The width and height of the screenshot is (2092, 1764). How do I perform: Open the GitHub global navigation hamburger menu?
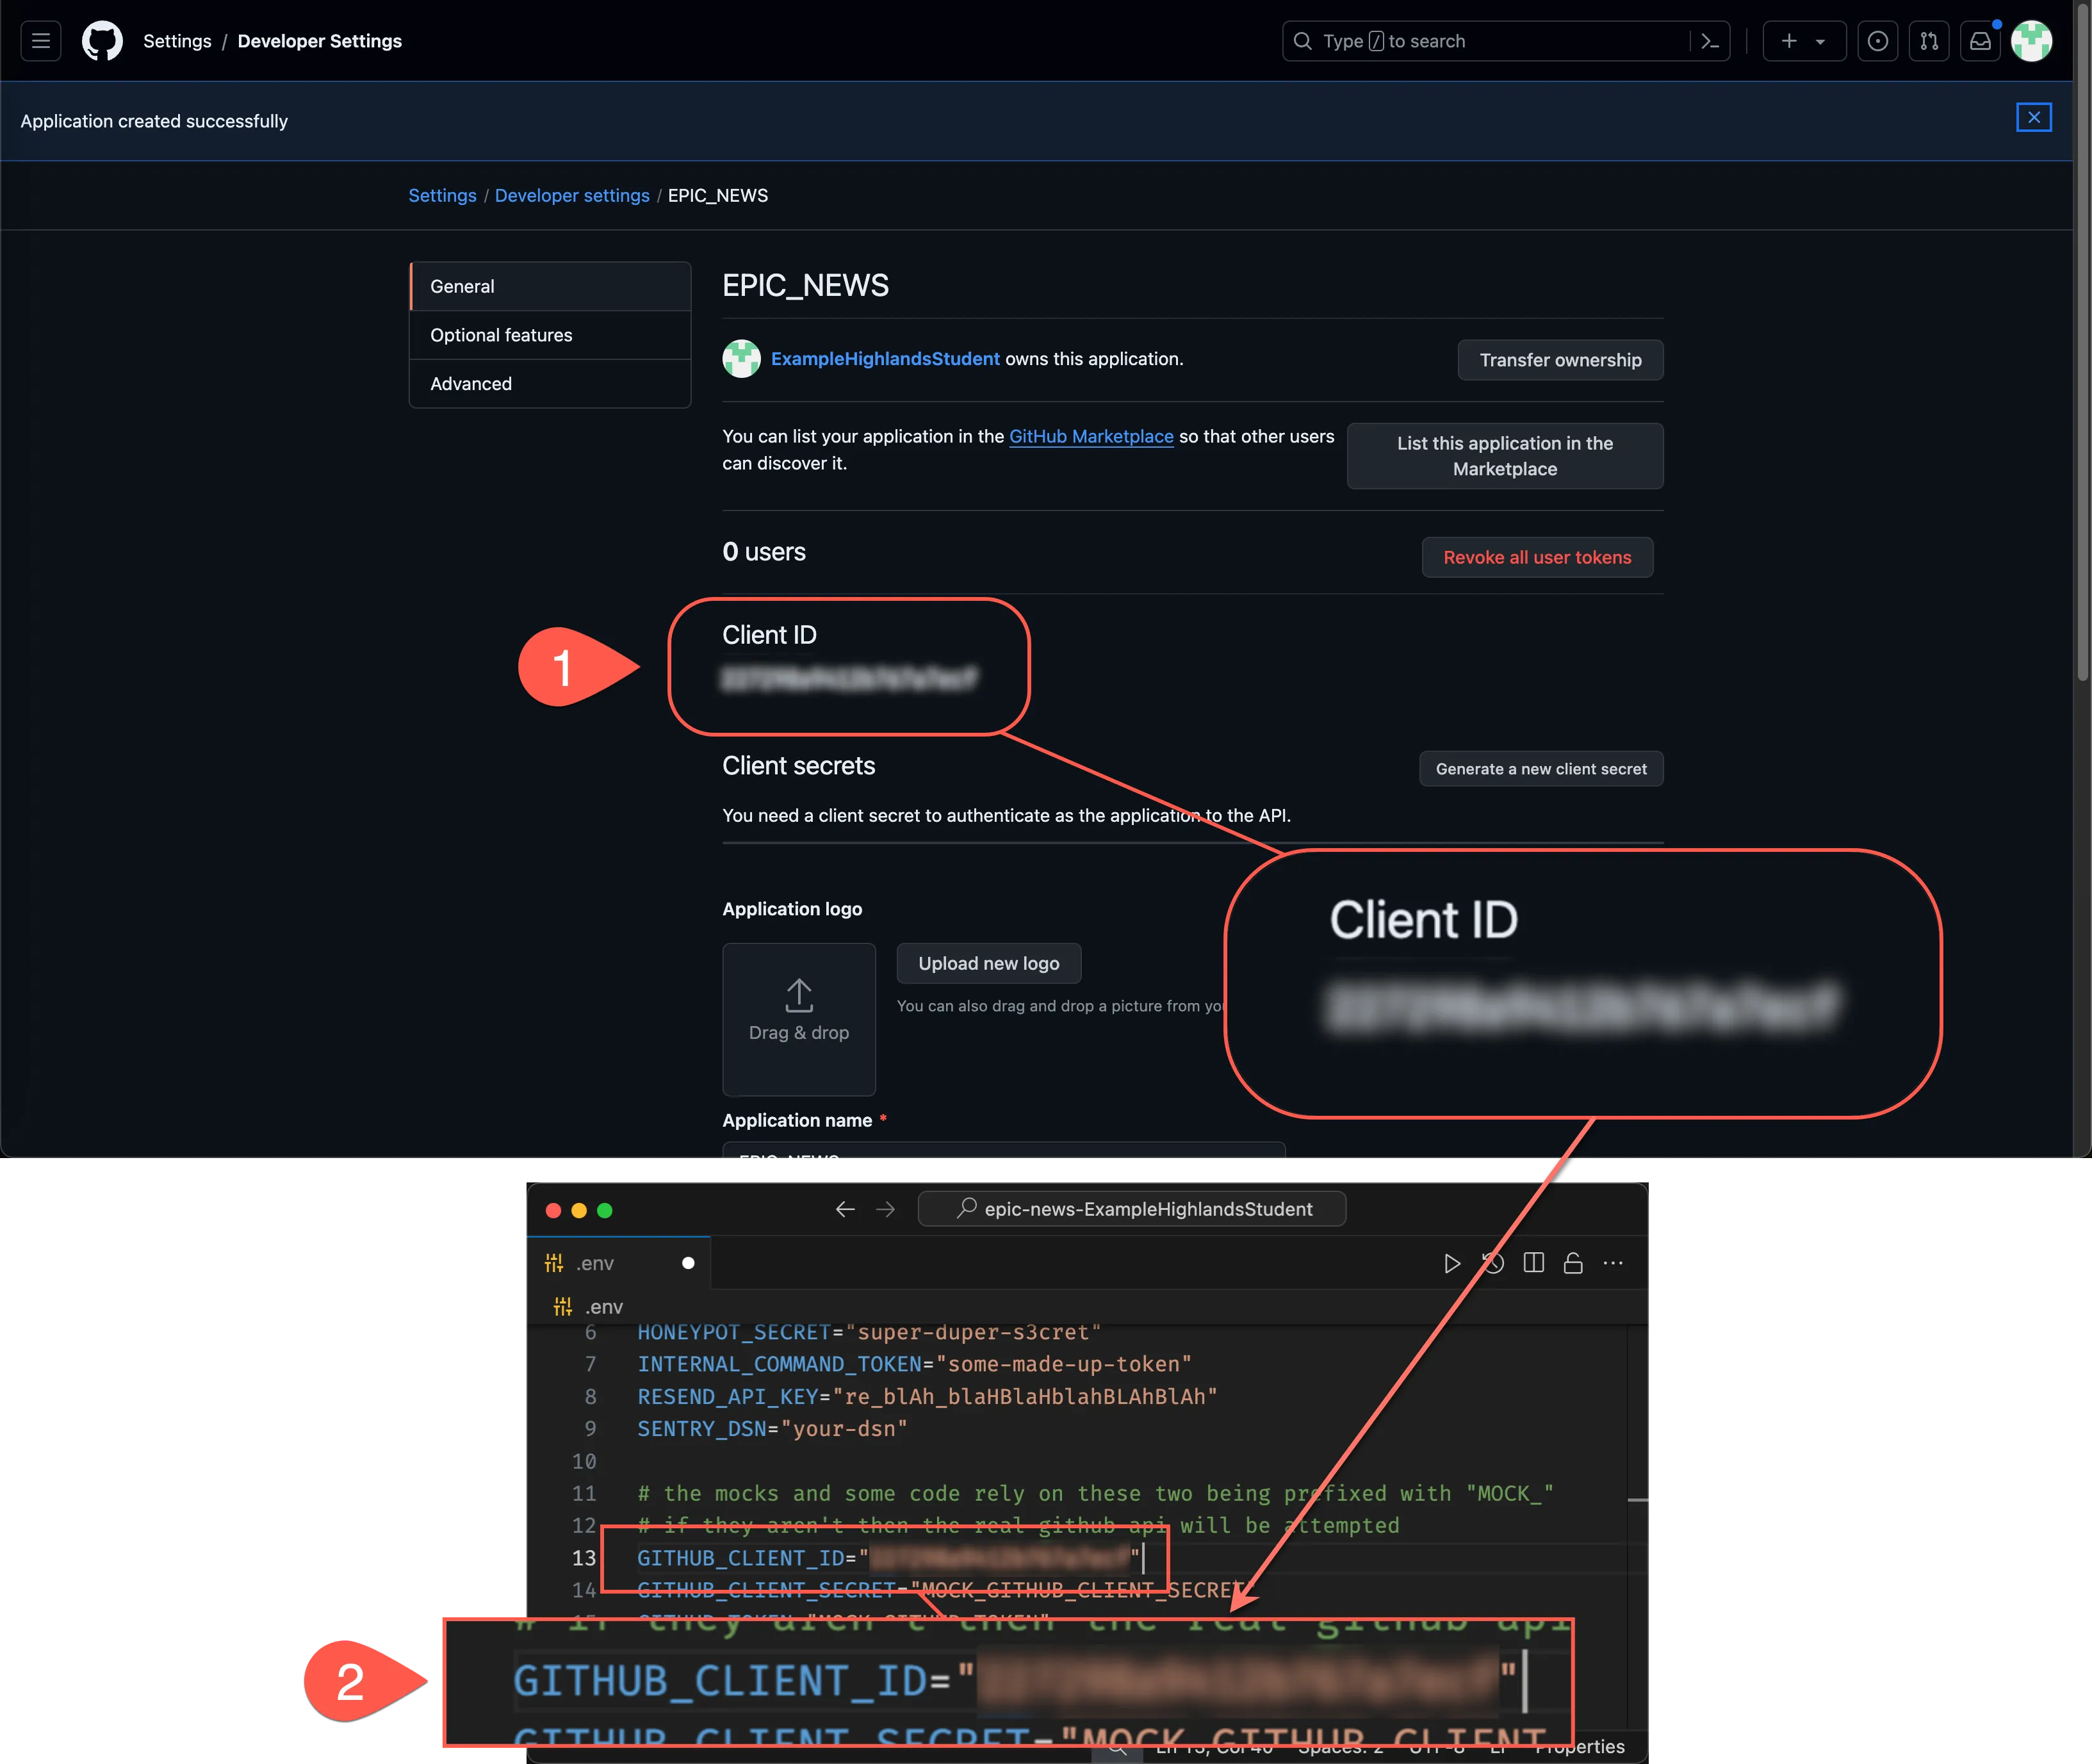click(x=41, y=41)
